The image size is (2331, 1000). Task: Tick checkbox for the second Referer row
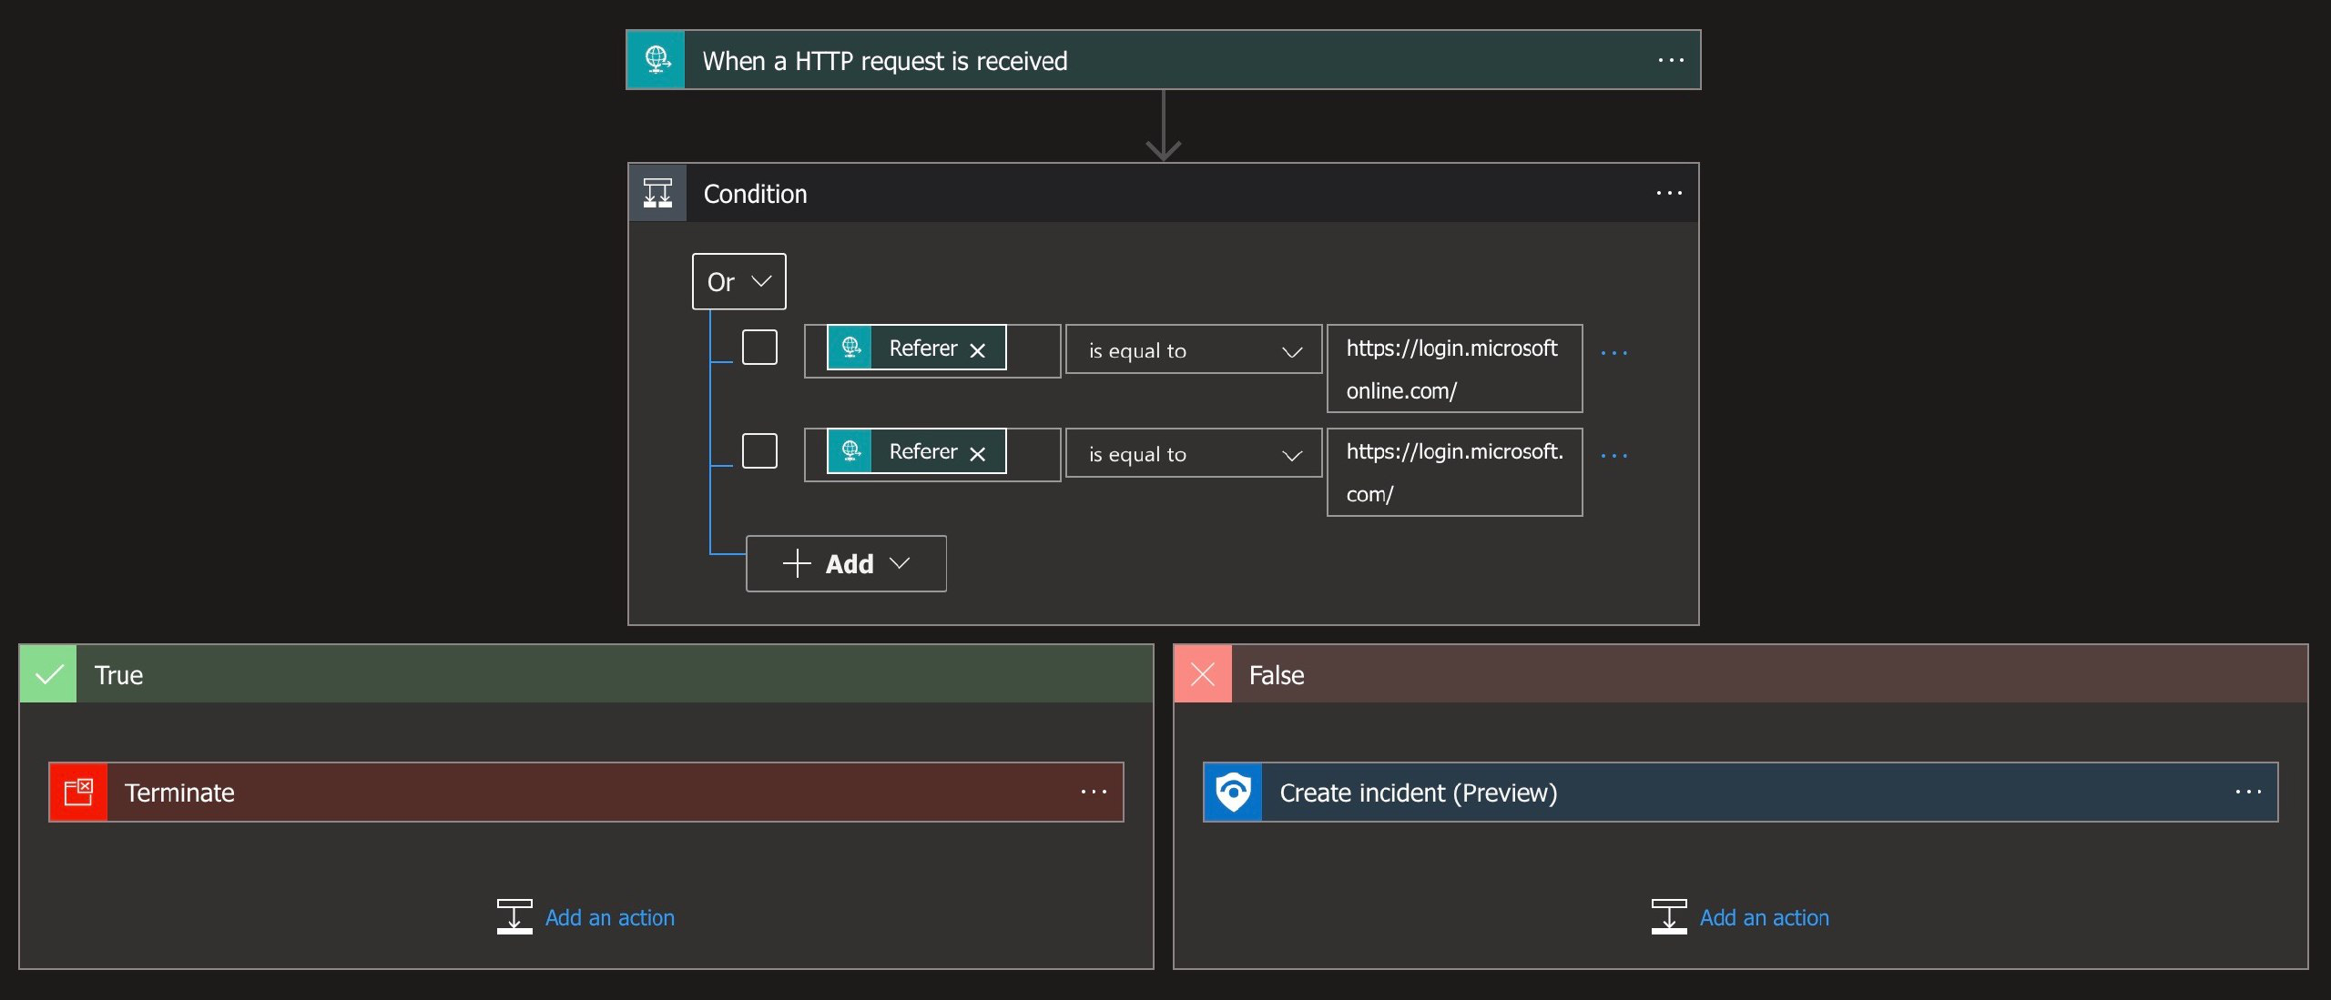click(759, 450)
